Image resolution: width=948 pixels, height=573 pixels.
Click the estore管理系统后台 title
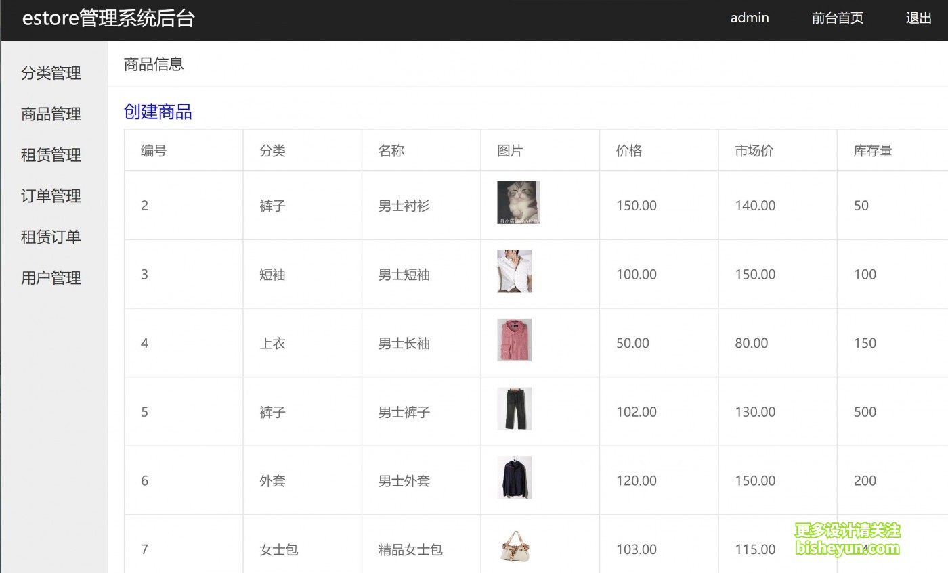(x=108, y=18)
